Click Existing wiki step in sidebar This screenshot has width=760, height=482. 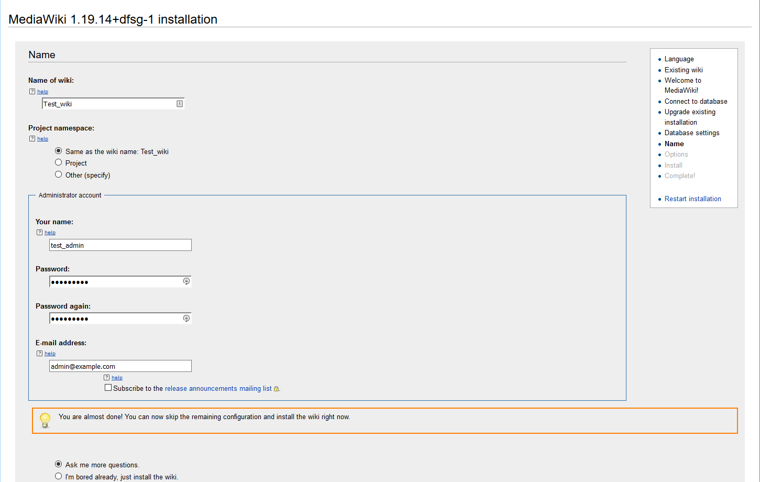click(684, 70)
